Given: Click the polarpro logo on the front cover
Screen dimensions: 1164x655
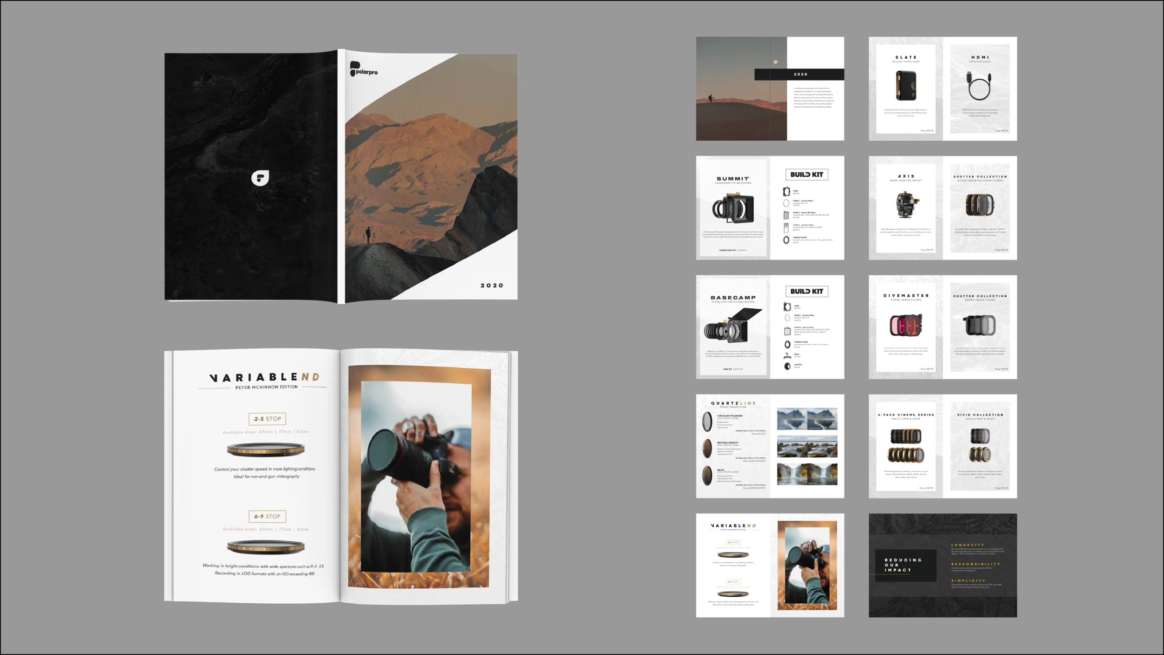Looking at the screenshot, I should coord(364,69).
